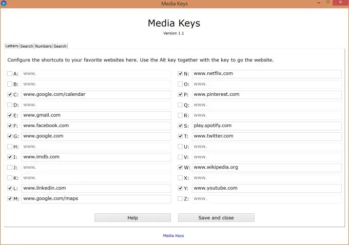349x245 pixels.
Task: Open the Search tab next to Letters
Action: pyautogui.click(x=27, y=46)
